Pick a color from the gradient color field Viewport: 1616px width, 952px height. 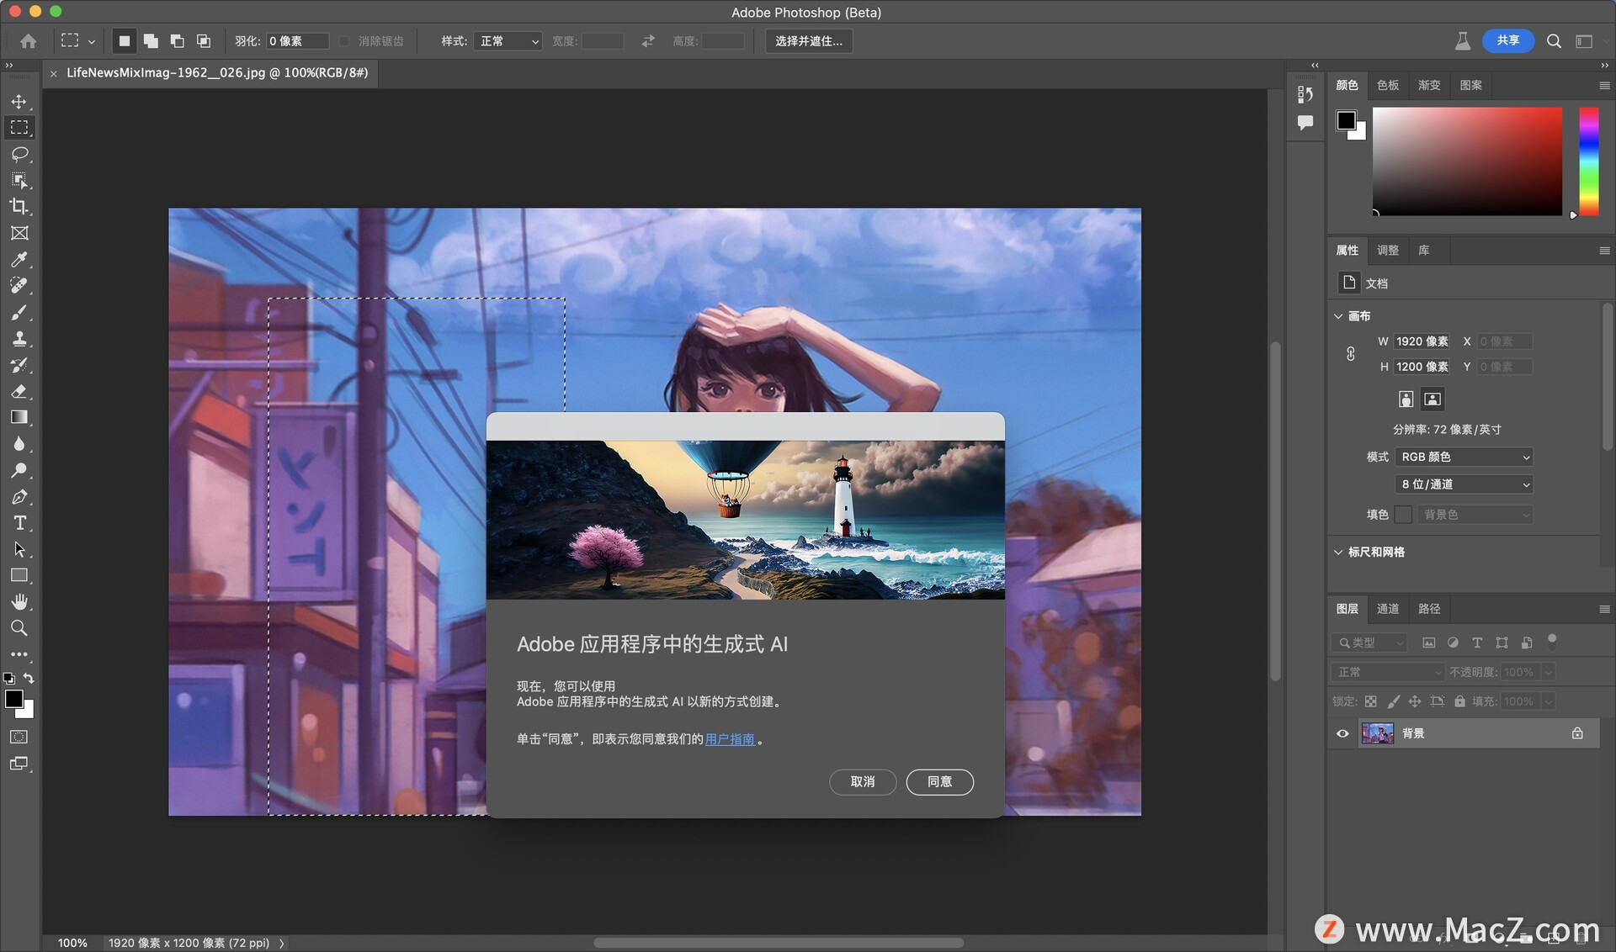coord(1469,161)
